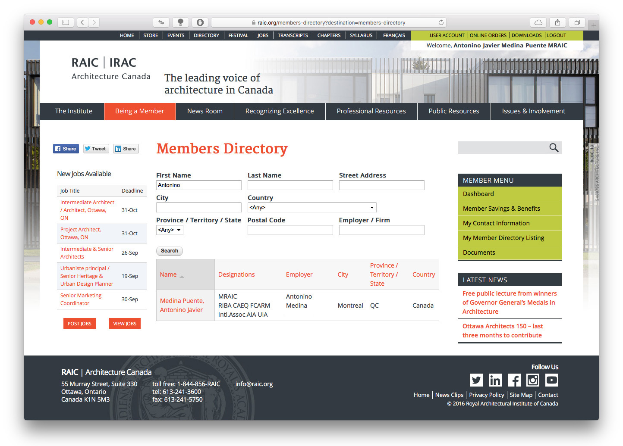Open Member Savings & Benefits

[x=510, y=209]
